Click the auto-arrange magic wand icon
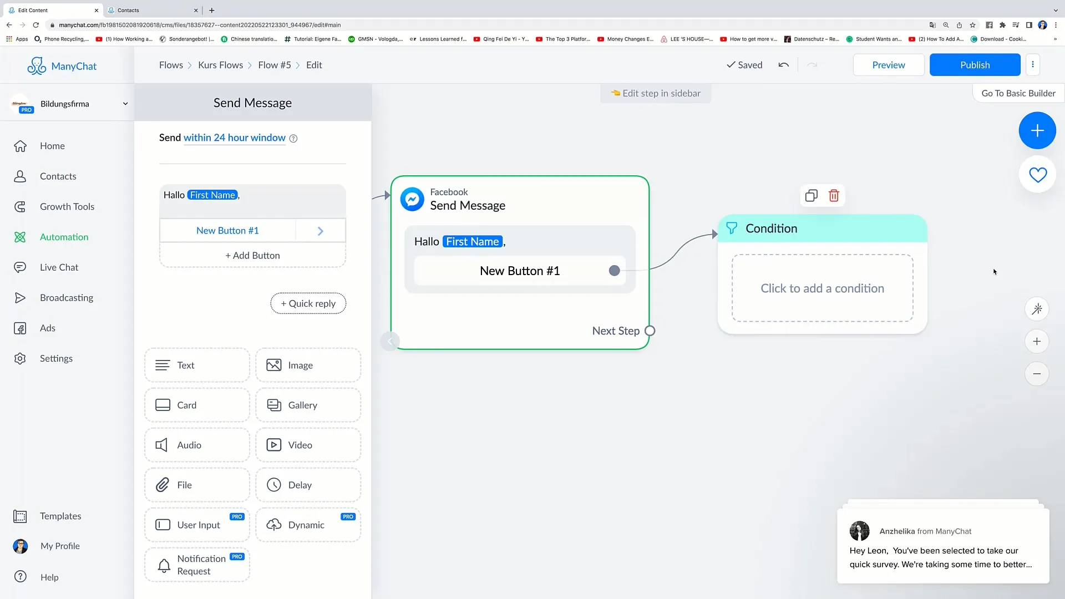 click(x=1037, y=309)
